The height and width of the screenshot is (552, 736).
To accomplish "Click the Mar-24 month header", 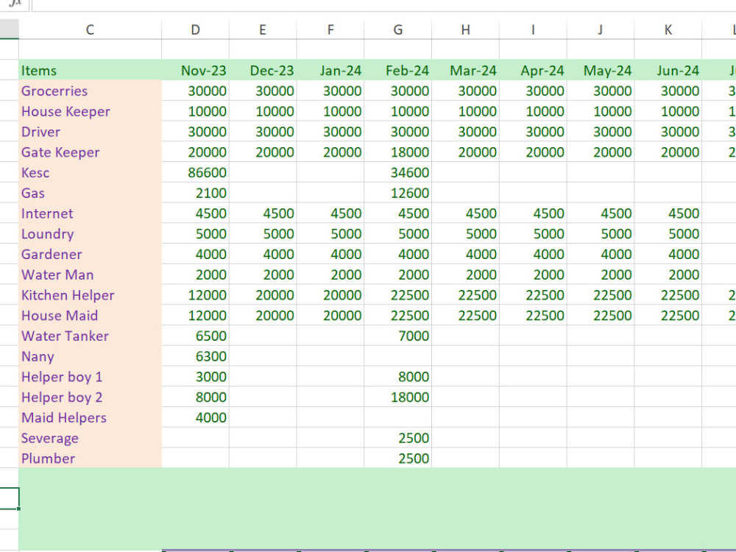I will click(466, 71).
